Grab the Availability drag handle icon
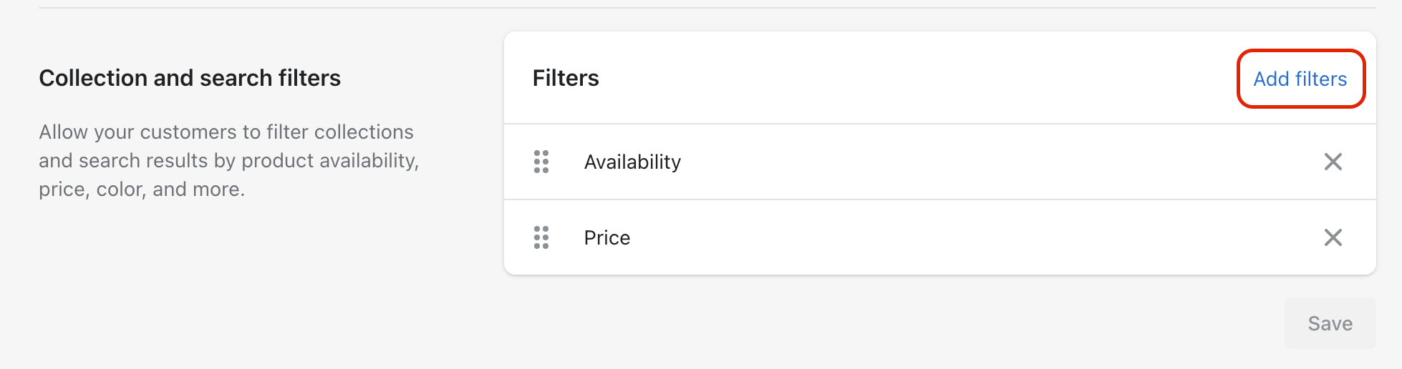Viewport: 1402px width, 369px height. (x=541, y=162)
